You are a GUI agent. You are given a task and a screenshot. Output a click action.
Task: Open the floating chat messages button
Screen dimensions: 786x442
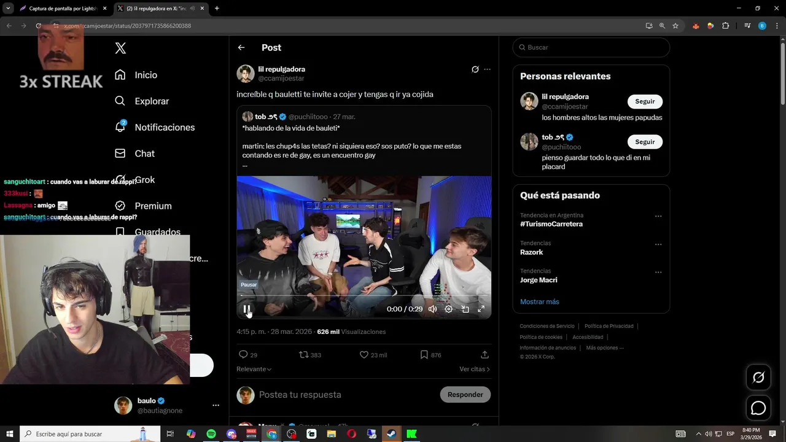click(758, 408)
